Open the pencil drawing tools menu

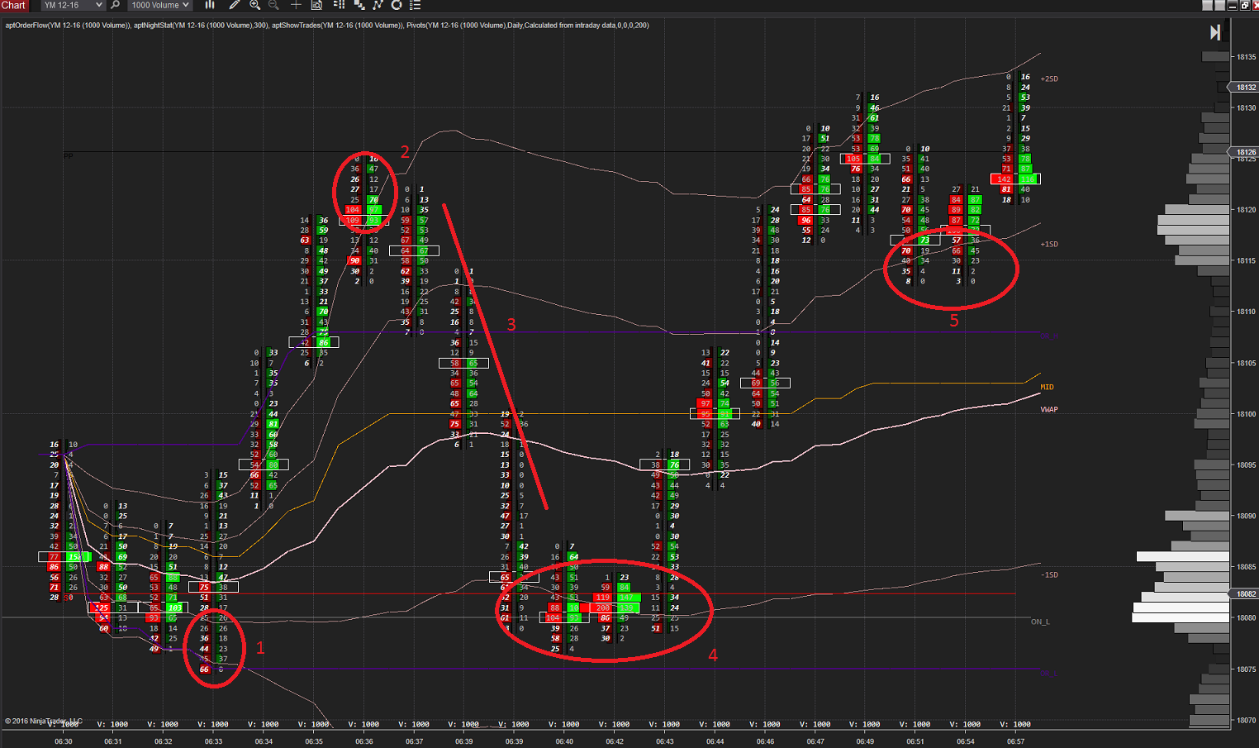(x=235, y=5)
